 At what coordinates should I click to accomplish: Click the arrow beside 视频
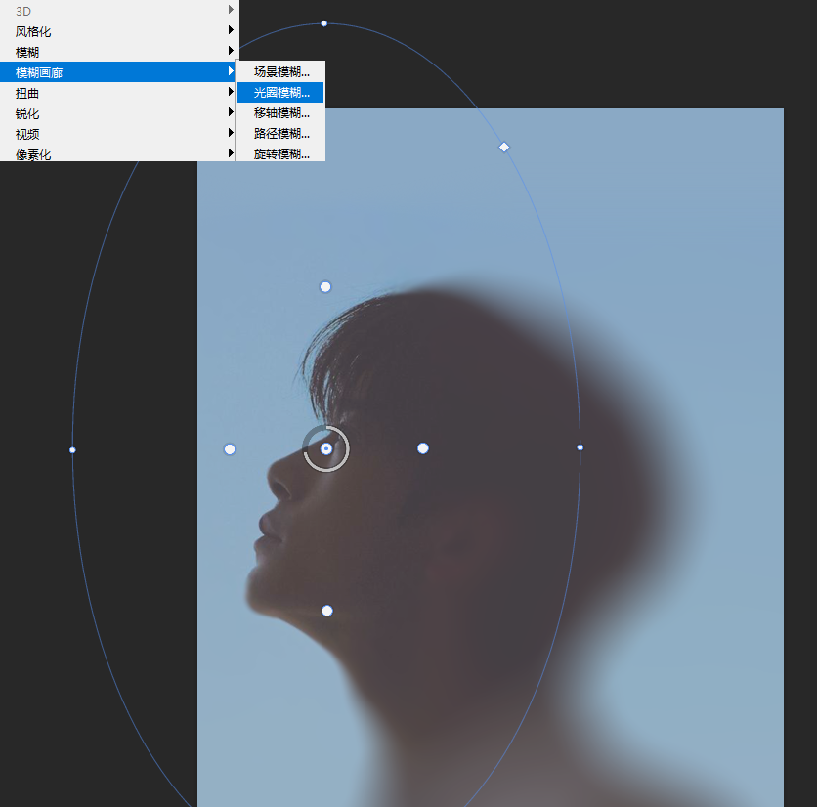(x=231, y=133)
